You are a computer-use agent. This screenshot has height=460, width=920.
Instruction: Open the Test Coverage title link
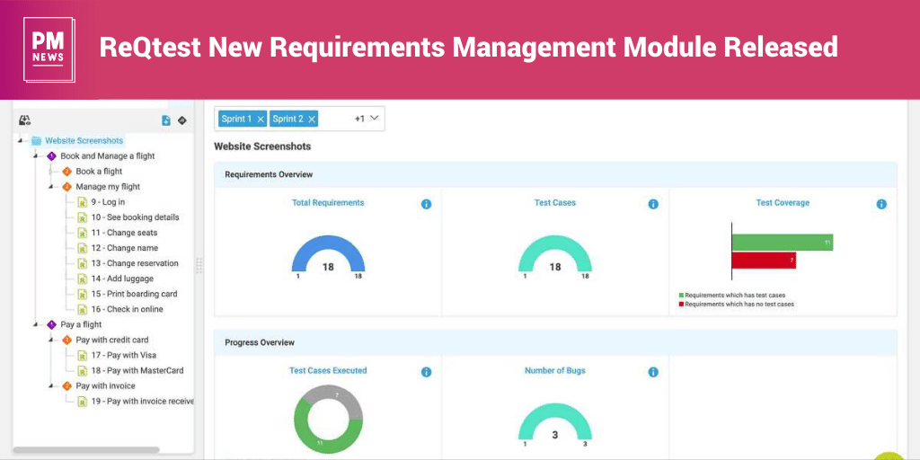click(783, 202)
